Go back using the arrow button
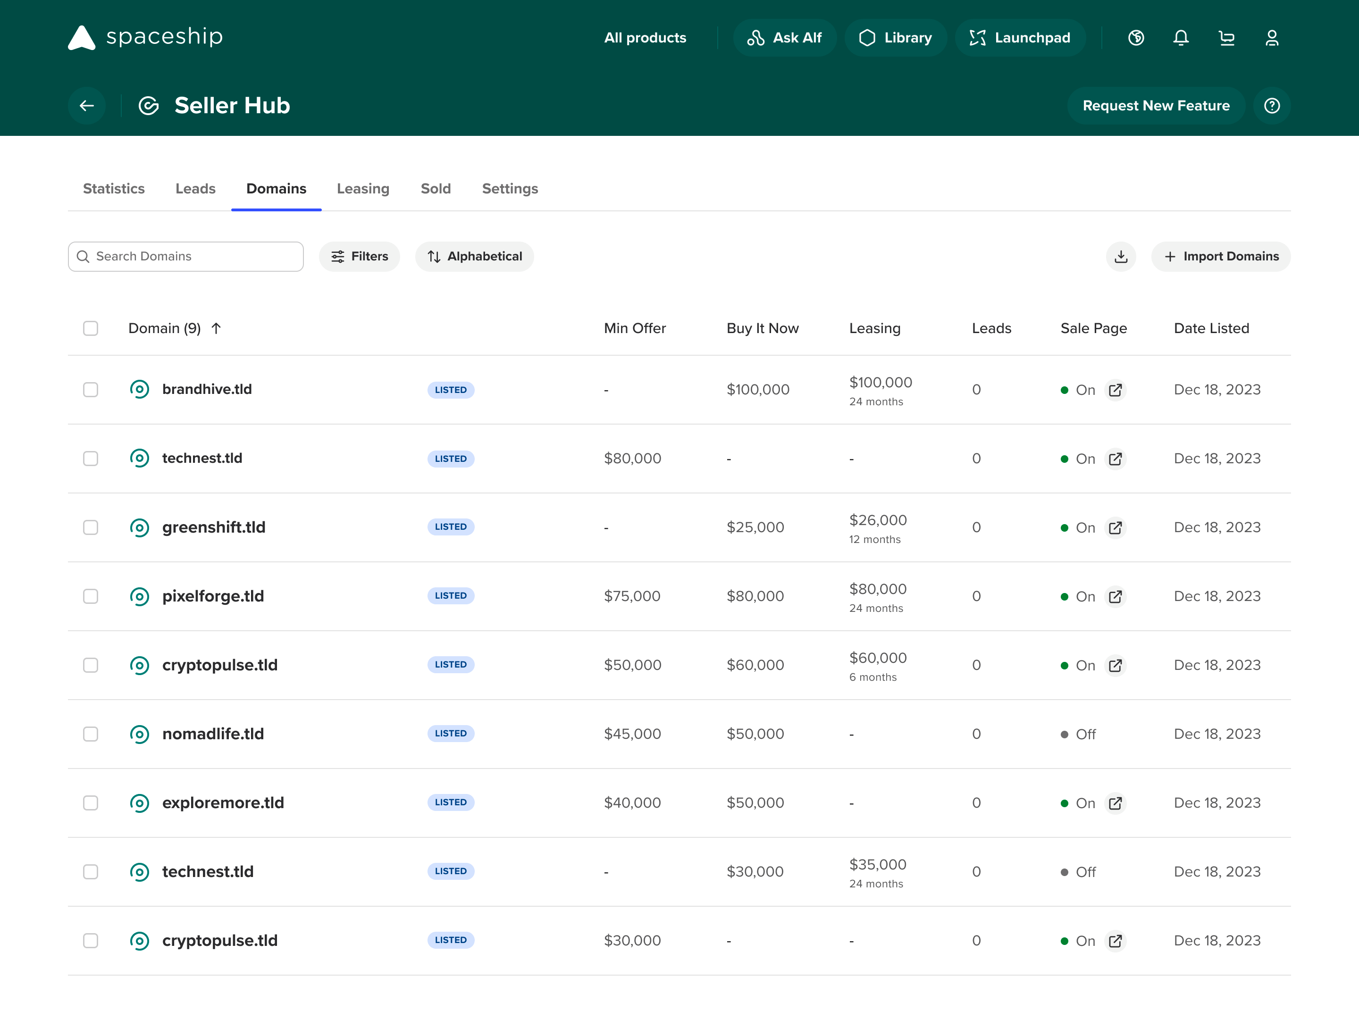This screenshot has height=1019, width=1359. (x=87, y=106)
